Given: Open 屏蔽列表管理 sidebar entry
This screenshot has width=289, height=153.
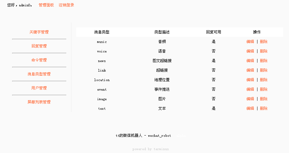Looking at the screenshot, I should (x=39, y=102).
